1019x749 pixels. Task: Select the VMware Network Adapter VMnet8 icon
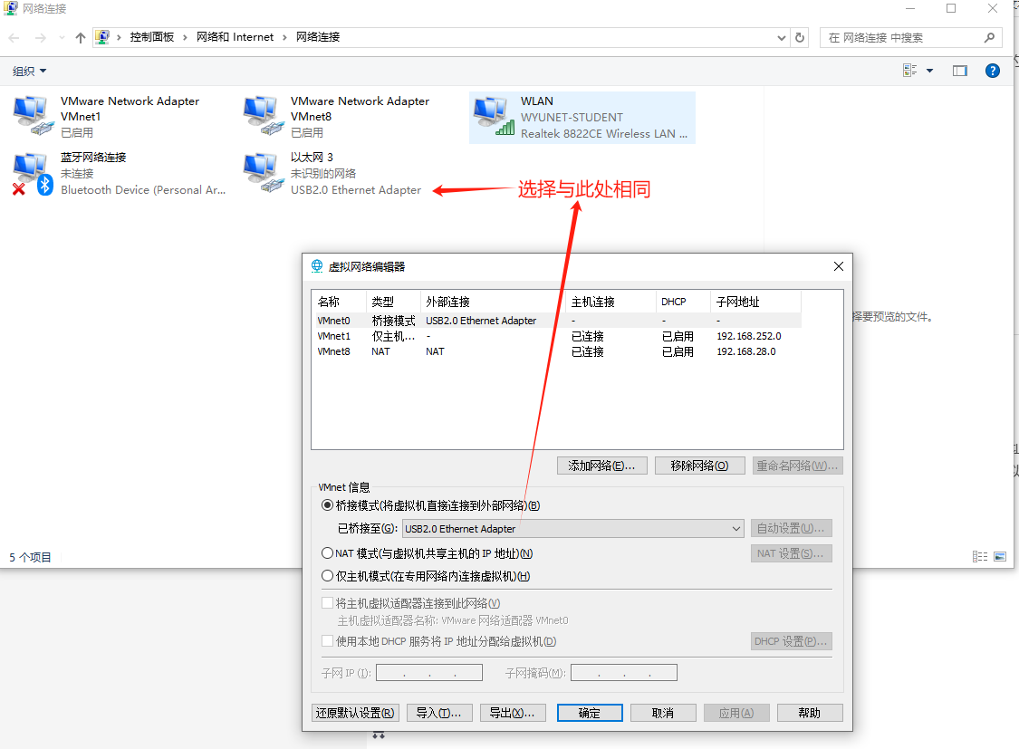click(263, 116)
